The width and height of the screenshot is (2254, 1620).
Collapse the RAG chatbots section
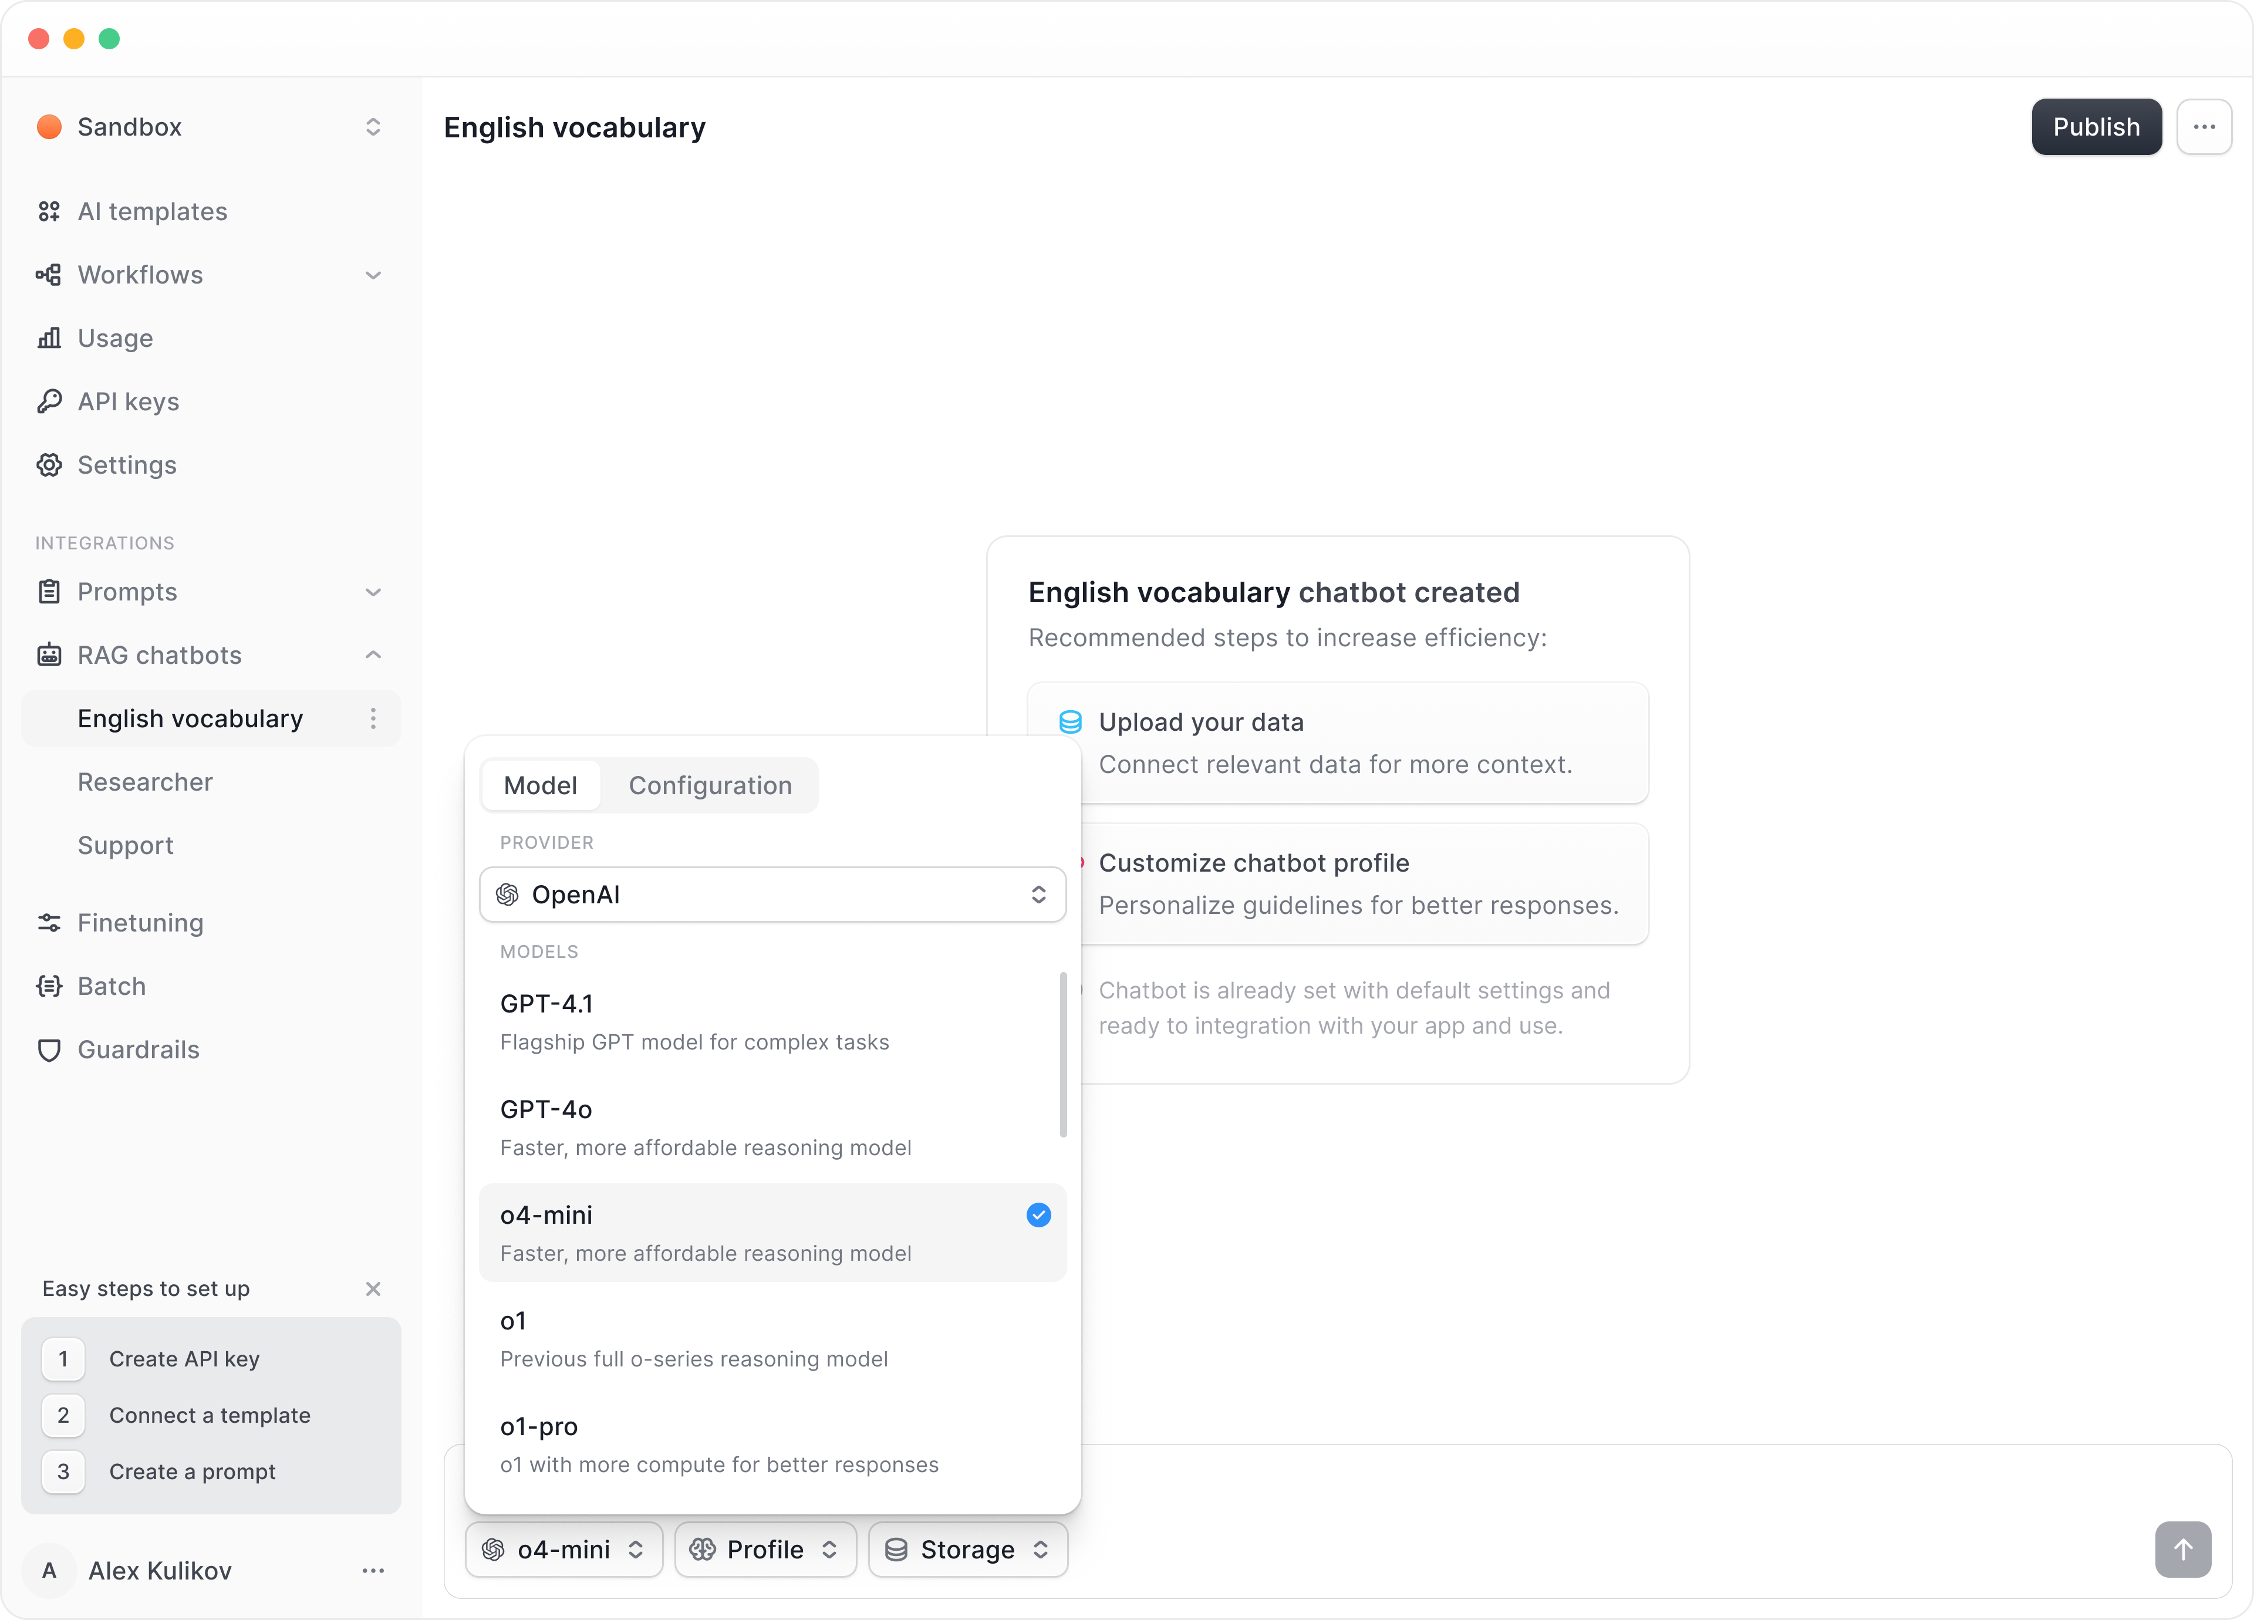[373, 655]
